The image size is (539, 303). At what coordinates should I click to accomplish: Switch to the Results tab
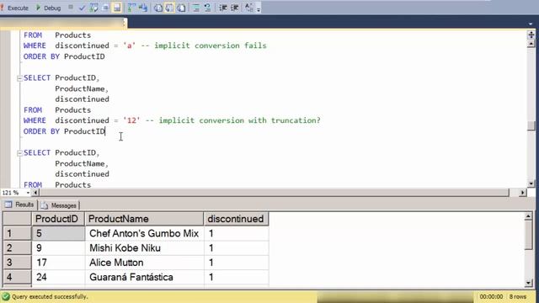click(x=19, y=205)
